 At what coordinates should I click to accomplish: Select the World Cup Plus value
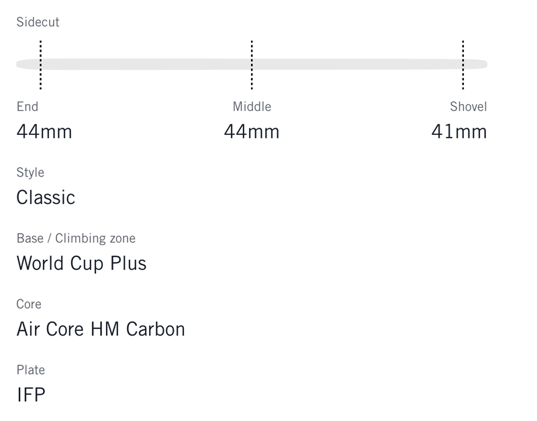click(x=81, y=263)
